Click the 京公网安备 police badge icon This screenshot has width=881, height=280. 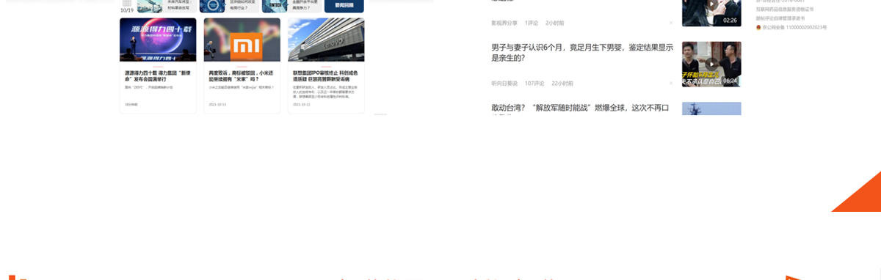click(x=759, y=27)
